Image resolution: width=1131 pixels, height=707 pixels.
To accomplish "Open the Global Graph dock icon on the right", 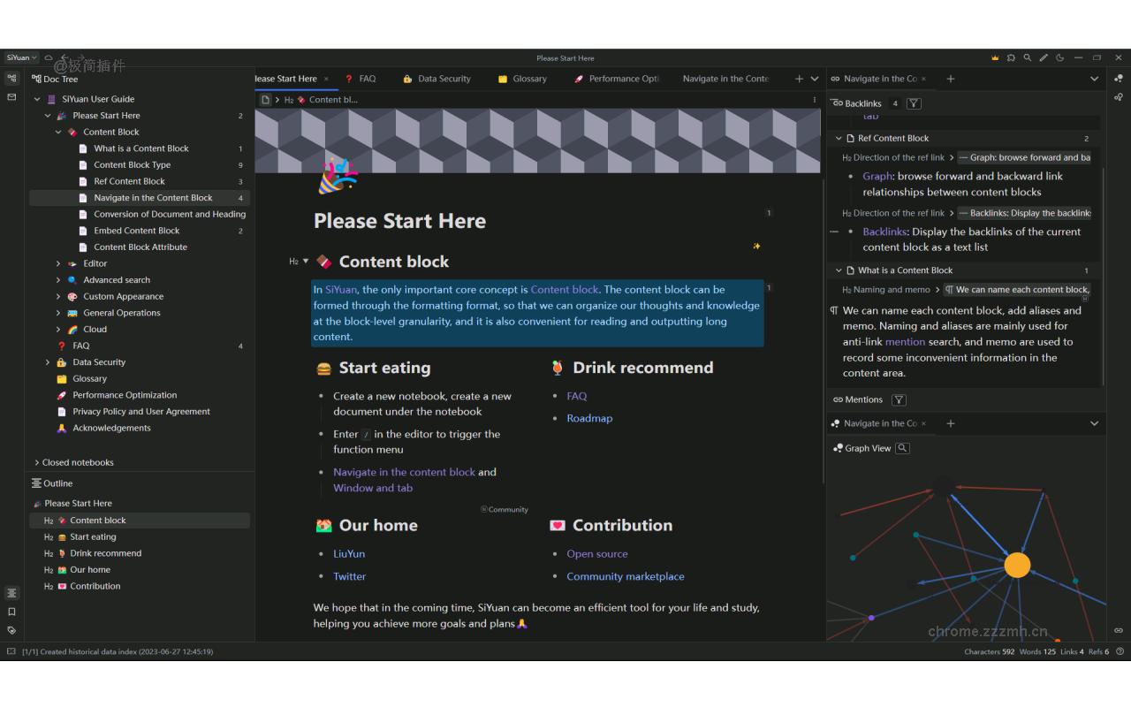I will pos(1119,97).
